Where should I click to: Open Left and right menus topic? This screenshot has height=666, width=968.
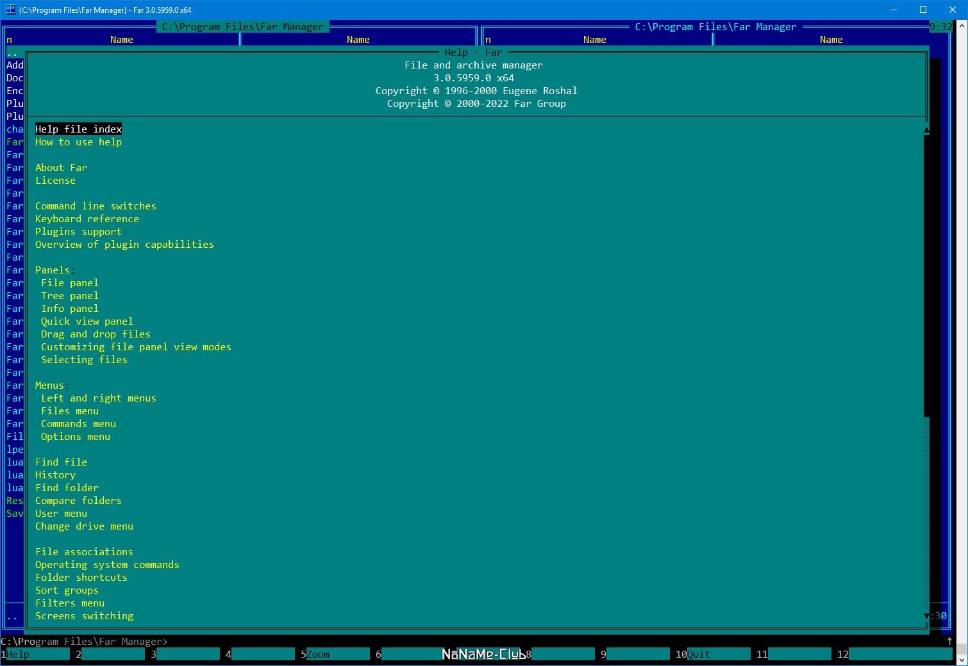coord(99,398)
